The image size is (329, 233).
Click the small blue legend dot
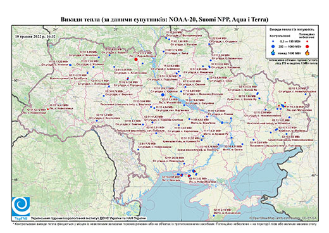[273, 42]
